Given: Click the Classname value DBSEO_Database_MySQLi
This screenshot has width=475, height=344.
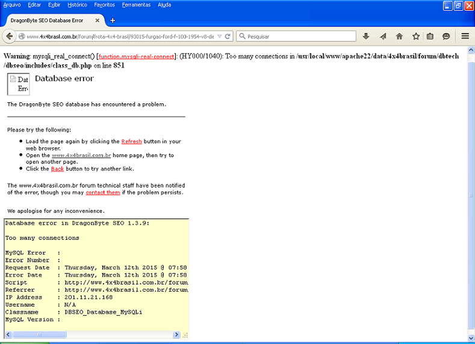Looking at the screenshot, I should (x=104, y=312).
